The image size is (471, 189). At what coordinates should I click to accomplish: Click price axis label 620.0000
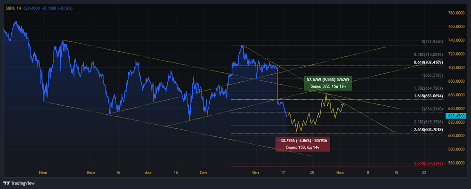coord(456,122)
